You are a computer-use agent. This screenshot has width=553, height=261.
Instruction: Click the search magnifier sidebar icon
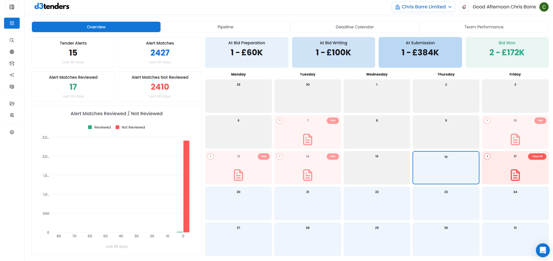coord(12,40)
